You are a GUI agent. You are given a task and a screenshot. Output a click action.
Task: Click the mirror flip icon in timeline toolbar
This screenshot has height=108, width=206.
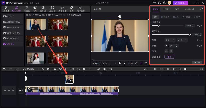coord(78,69)
